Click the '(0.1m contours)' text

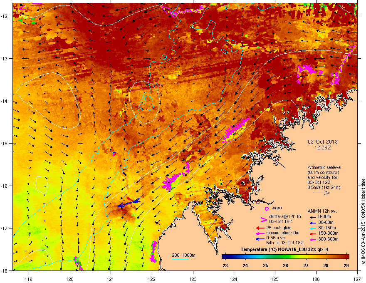tap(323, 172)
